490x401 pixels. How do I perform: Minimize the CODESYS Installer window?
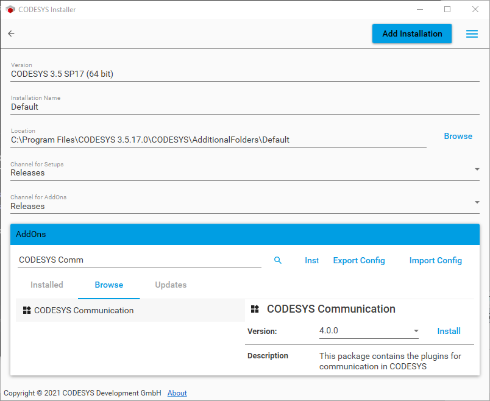(x=419, y=10)
